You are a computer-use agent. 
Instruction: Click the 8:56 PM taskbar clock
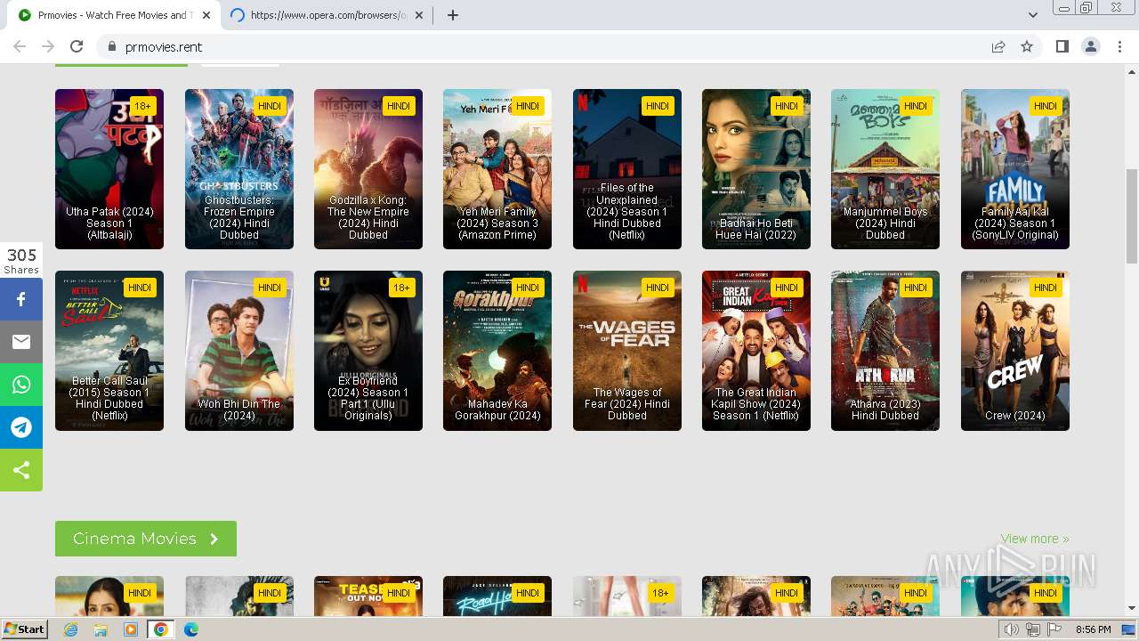[x=1094, y=629]
